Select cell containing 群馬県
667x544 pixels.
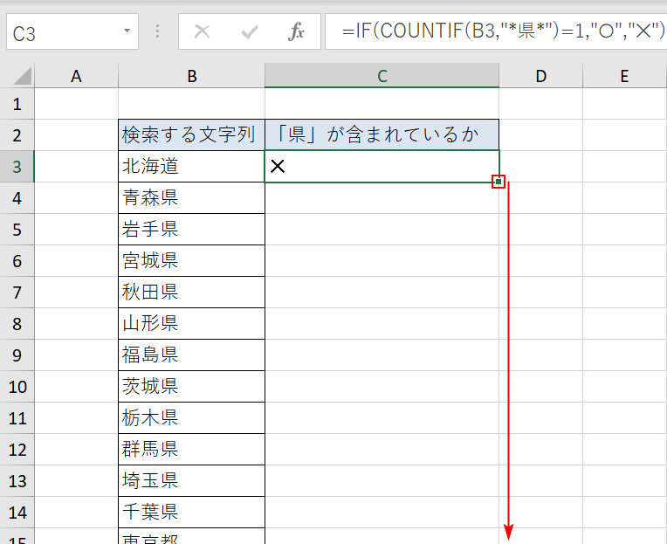(x=191, y=450)
